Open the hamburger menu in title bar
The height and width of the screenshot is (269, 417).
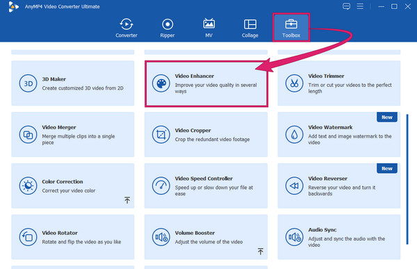(x=360, y=6)
